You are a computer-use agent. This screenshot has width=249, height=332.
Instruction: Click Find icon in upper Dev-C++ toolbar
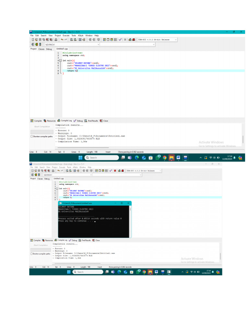pyautogui.click(x=72, y=40)
